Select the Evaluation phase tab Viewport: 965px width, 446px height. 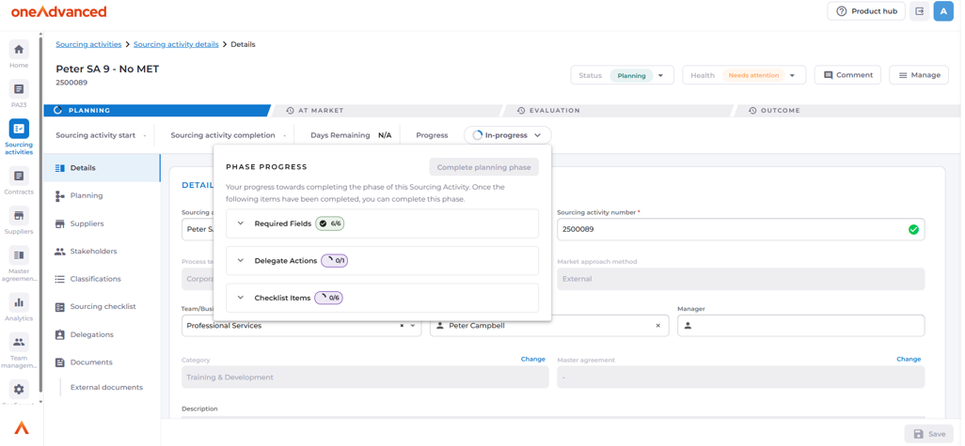pos(619,111)
